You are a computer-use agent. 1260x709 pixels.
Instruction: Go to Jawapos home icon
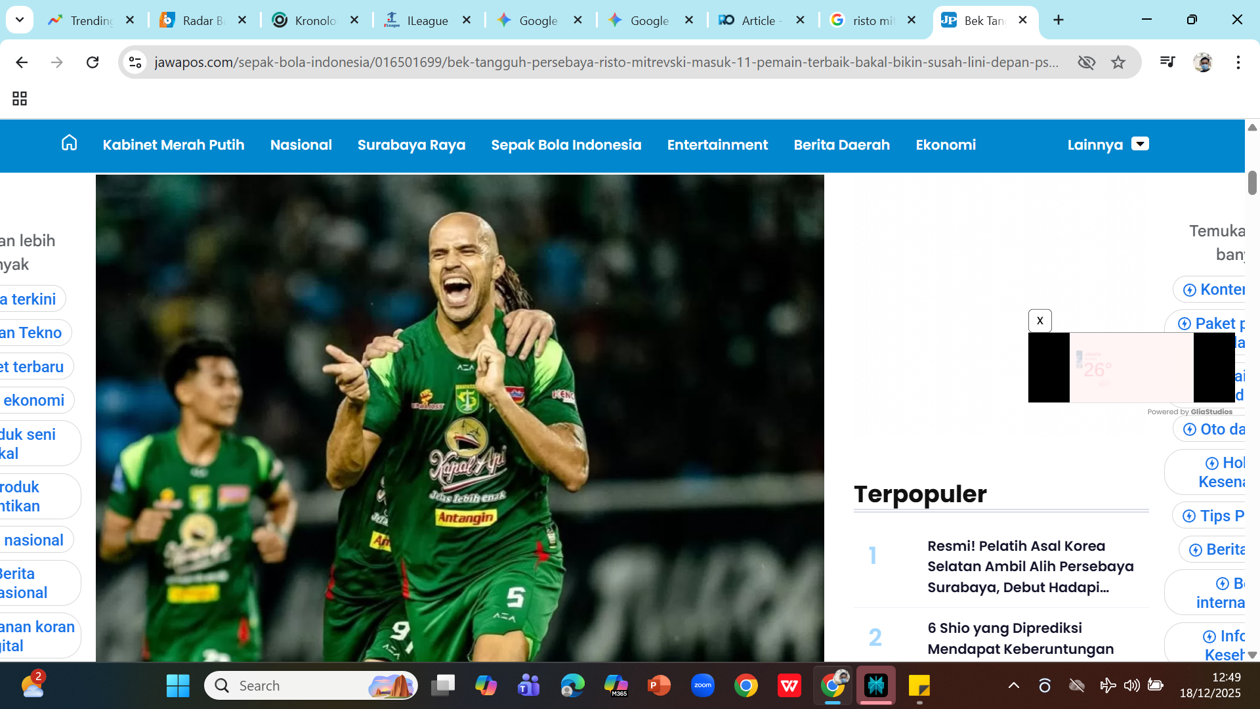tap(69, 143)
